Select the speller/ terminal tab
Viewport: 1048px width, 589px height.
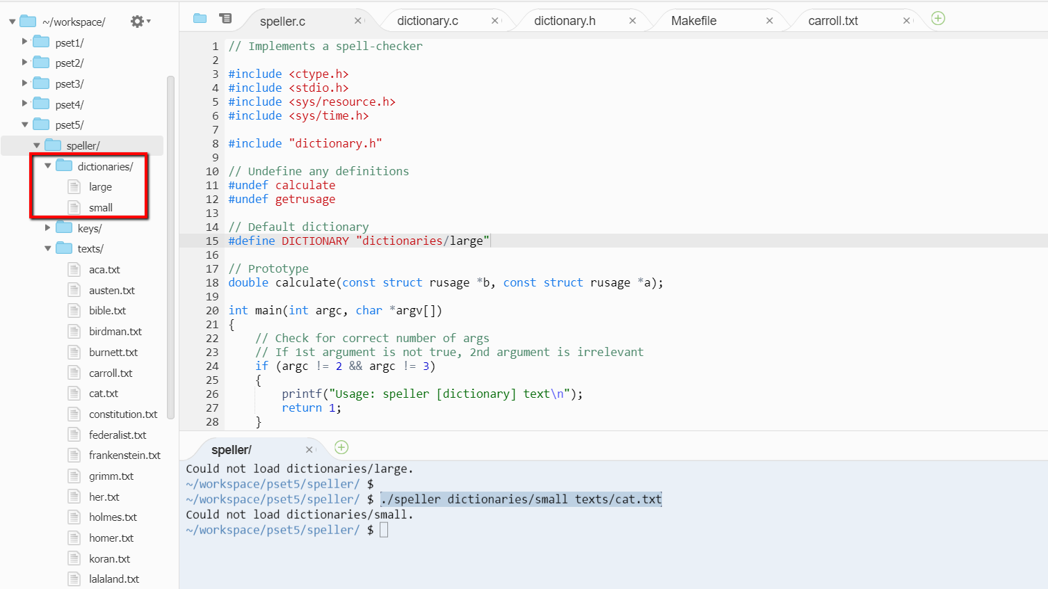(x=232, y=450)
